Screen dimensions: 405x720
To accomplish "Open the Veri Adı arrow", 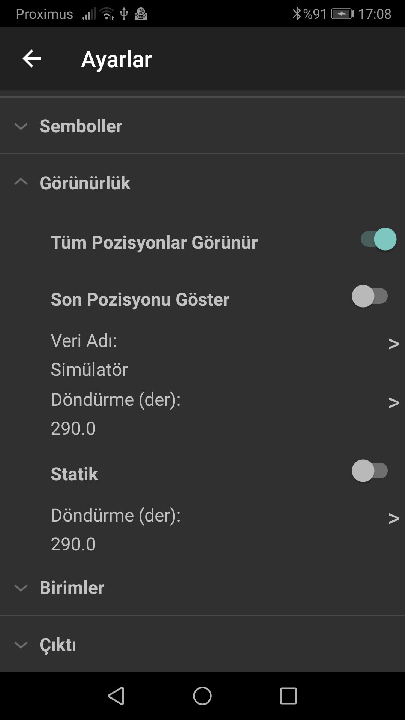I will (393, 343).
